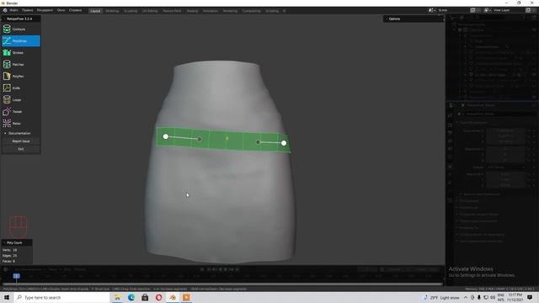Switch to the Texture Paint workspace tab
Image resolution: width=539 pixels, height=303 pixels.
(172, 11)
